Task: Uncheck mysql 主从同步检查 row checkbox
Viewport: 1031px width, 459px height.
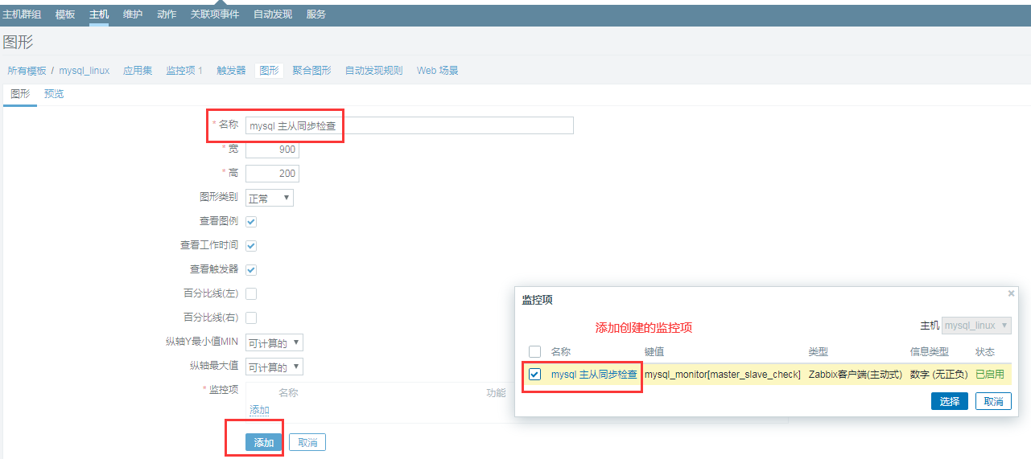Action: [534, 374]
